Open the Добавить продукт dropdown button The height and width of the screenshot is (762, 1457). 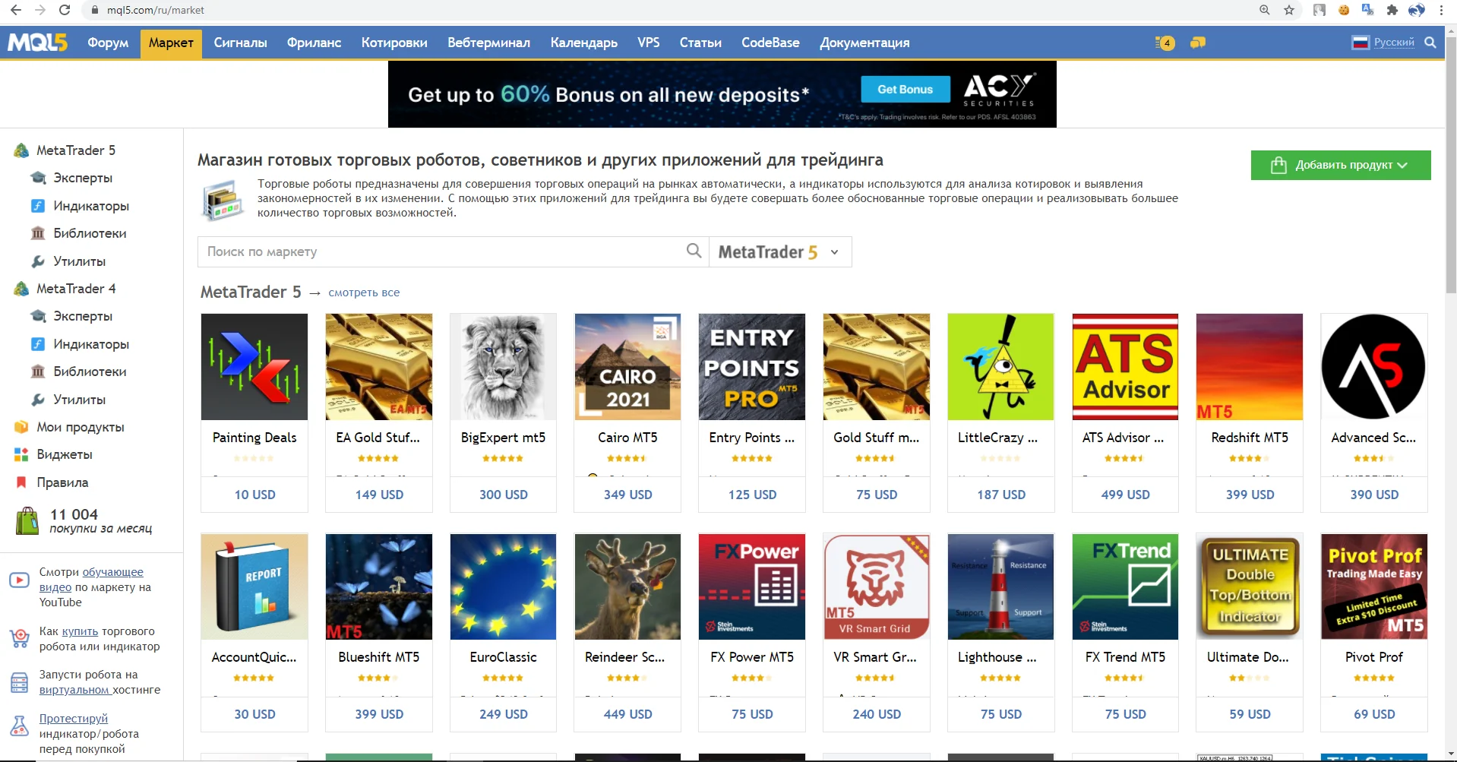tap(1341, 165)
